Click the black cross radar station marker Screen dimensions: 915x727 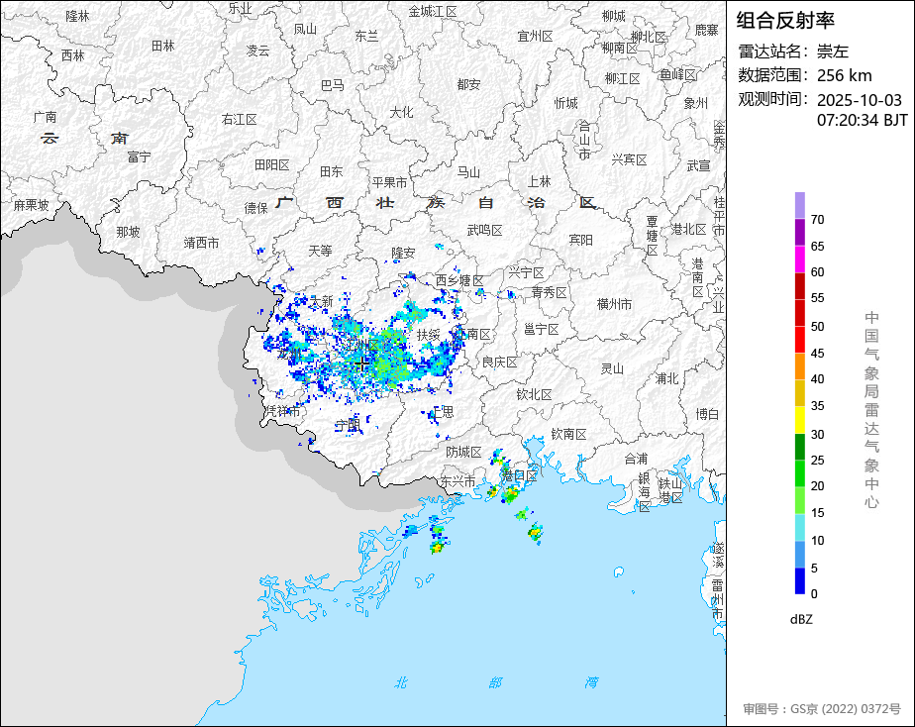point(362,364)
